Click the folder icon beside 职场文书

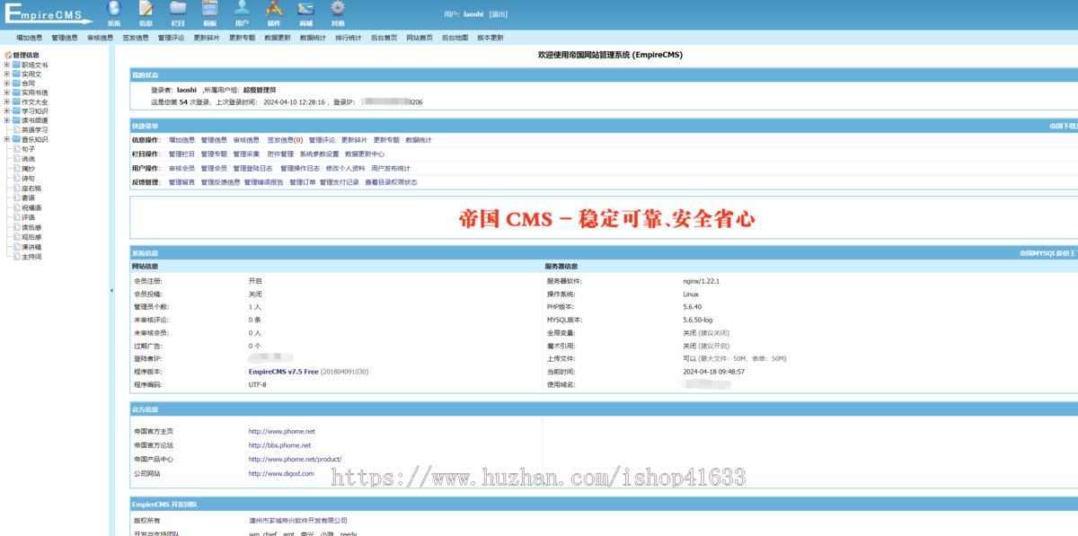click(16, 65)
